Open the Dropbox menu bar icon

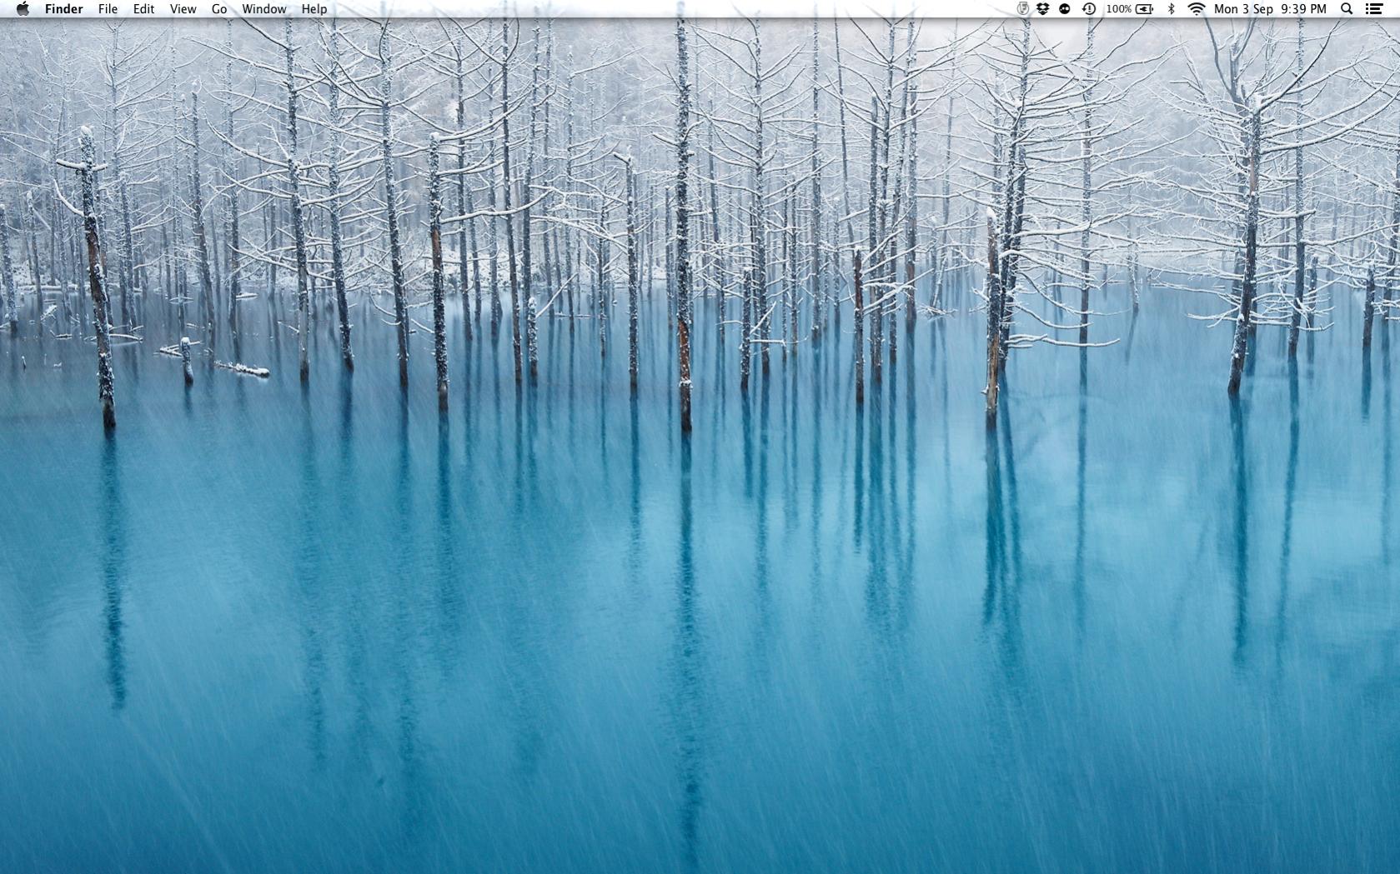click(x=1042, y=8)
